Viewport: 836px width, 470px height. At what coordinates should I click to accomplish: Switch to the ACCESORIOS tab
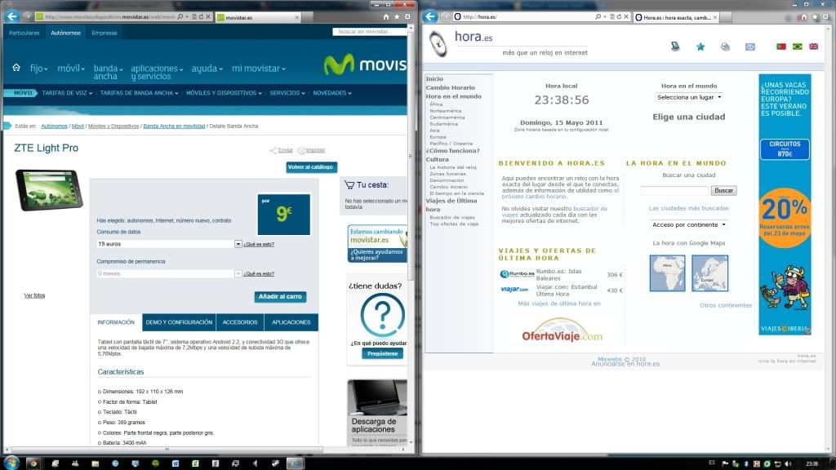[240, 321]
